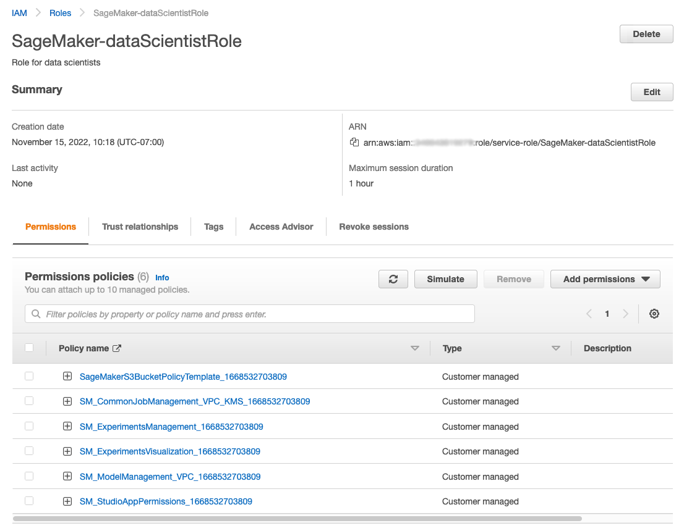This screenshot has width=684, height=531.
Task: Open the Access Advisor tab
Action: click(281, 227)
